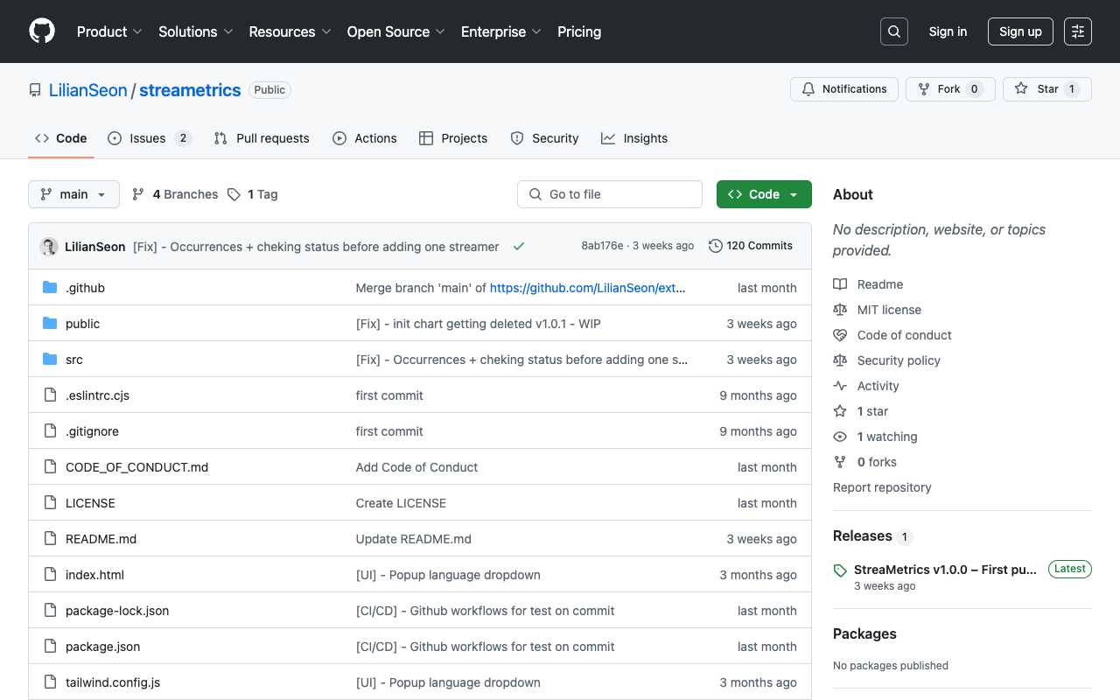This screenshot has height=700, width=1120.
Task: Click the MIT license scales icon
Action: [x=839, y=309]
